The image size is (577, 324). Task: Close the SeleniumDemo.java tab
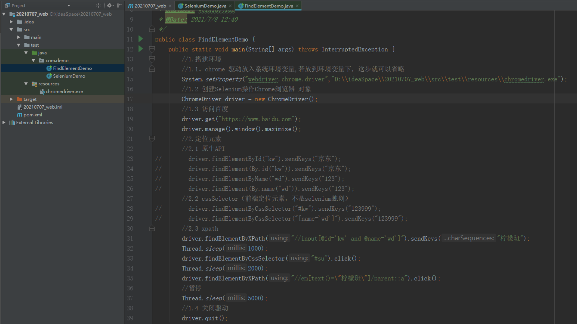[230, 6]
